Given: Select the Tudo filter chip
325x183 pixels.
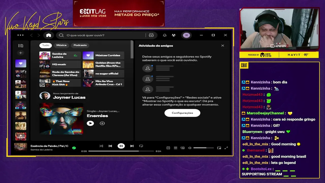Looking at the screenshot, I should (x=46, y=45).
